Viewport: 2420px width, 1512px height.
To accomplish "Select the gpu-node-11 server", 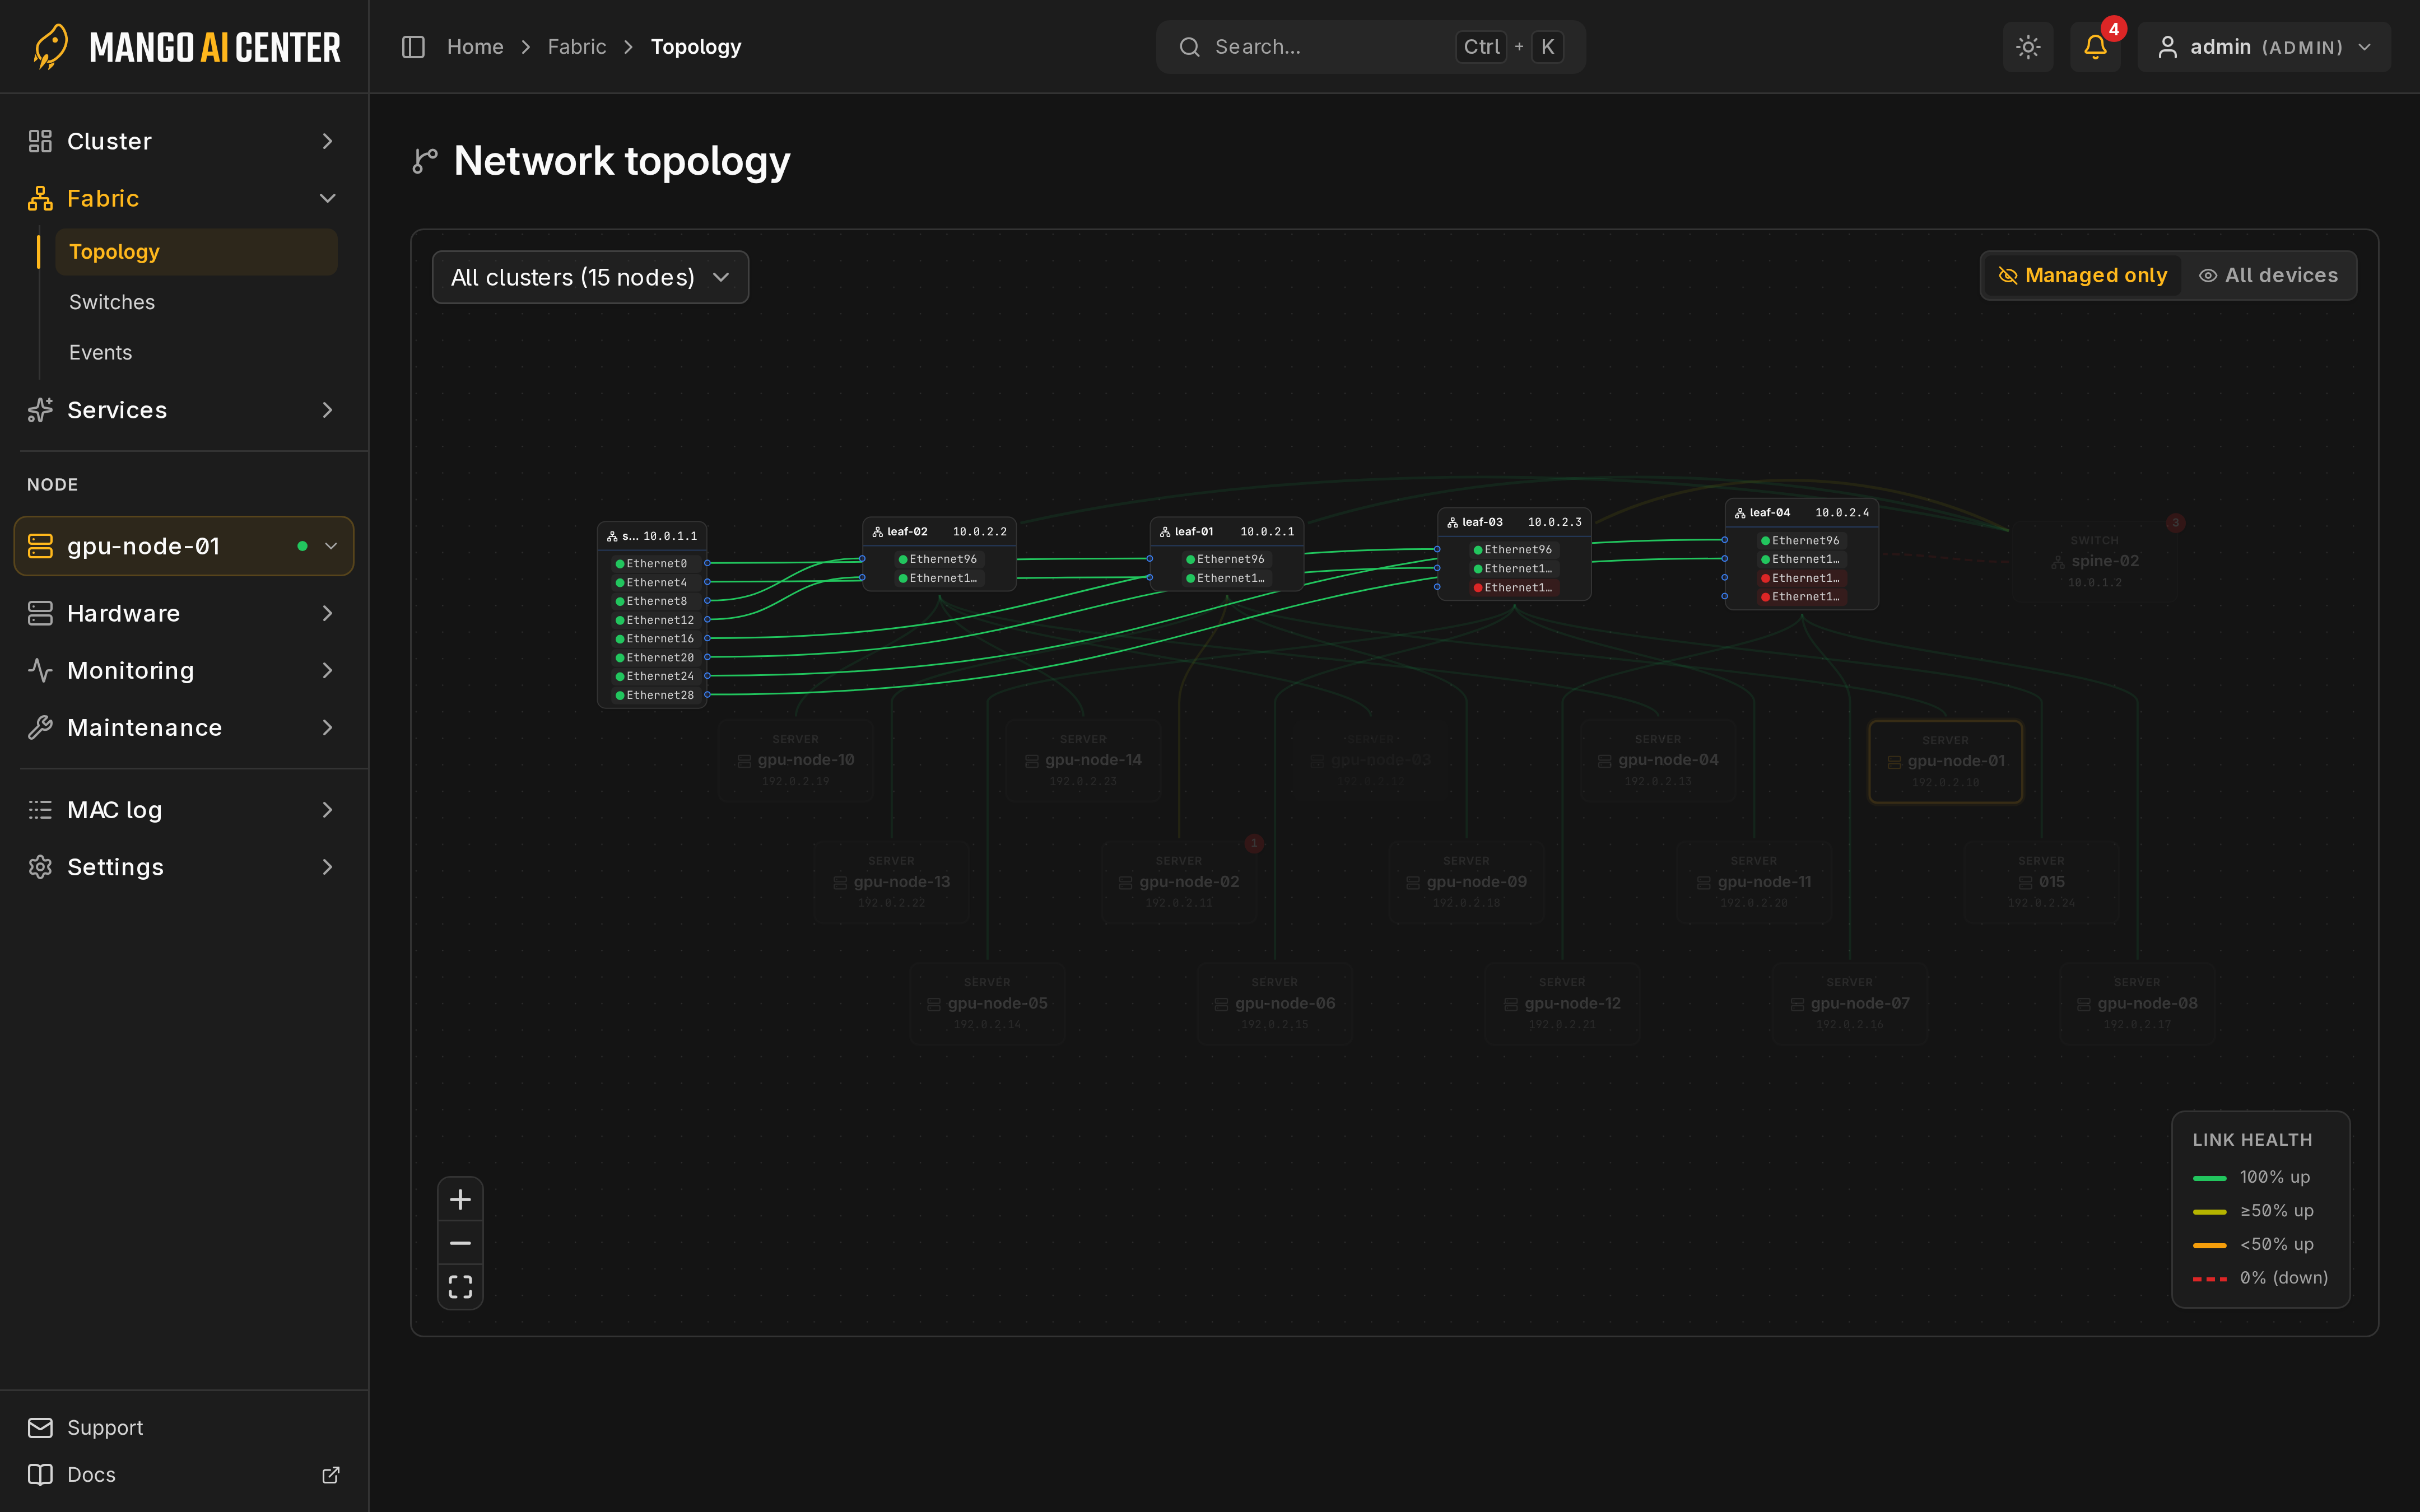I will [1754, 882].
